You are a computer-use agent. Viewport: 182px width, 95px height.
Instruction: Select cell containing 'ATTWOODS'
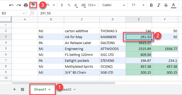coord(113,49)
